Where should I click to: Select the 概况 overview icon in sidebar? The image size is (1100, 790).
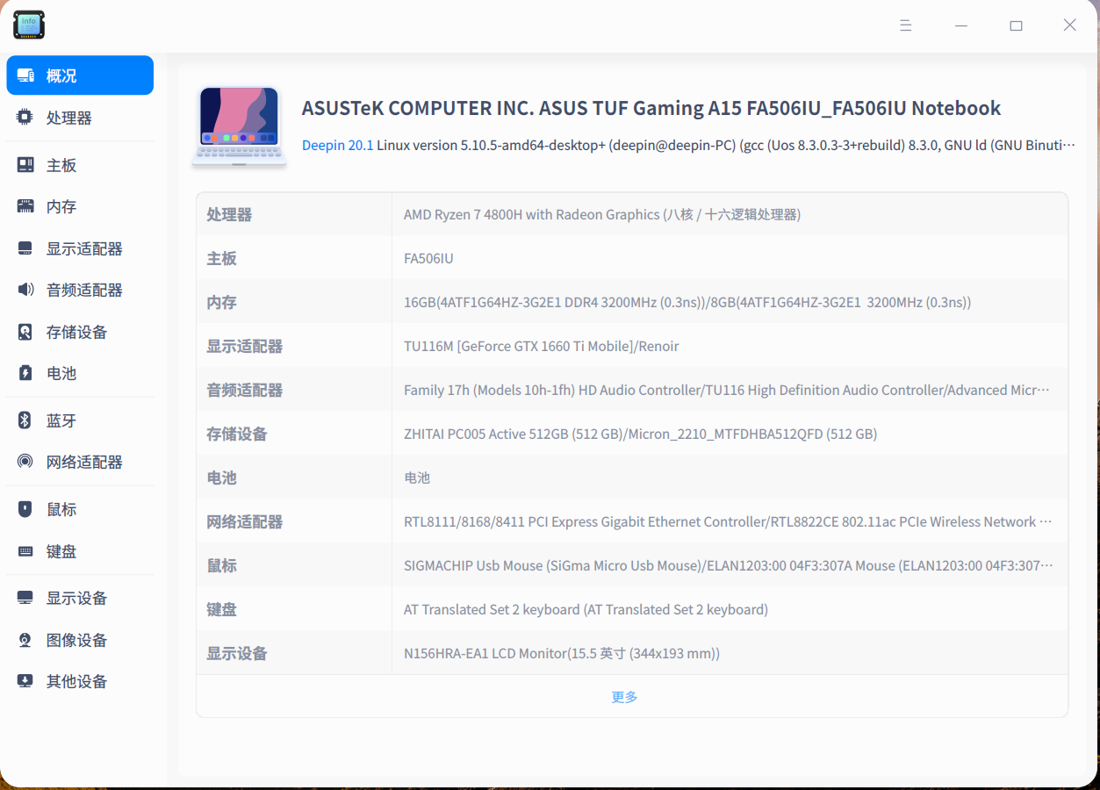tap(25, 75)
